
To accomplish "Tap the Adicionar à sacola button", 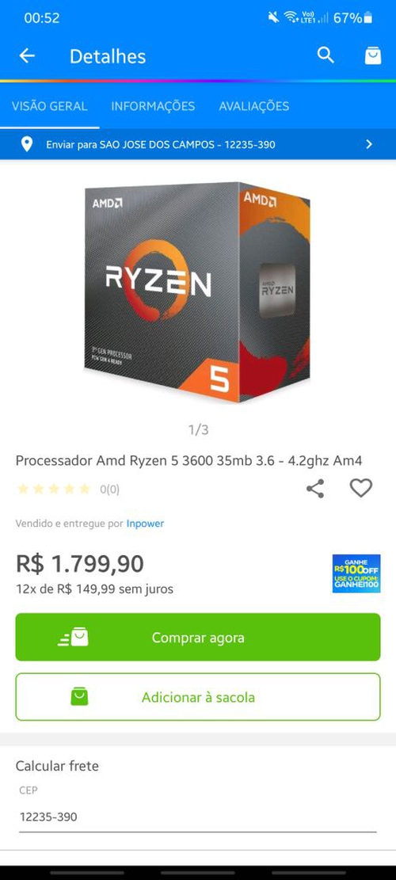I will tap(198, 697).
